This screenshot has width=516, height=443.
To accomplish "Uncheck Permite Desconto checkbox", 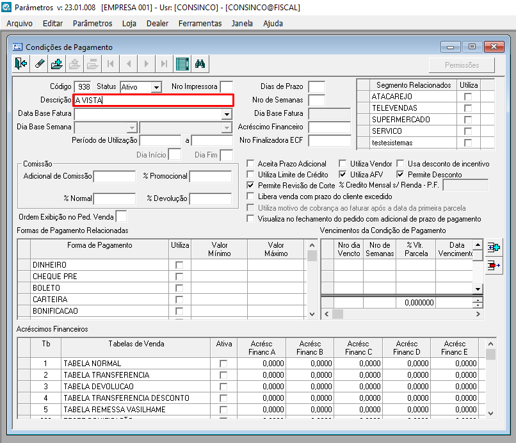I will tap(400, 174).
